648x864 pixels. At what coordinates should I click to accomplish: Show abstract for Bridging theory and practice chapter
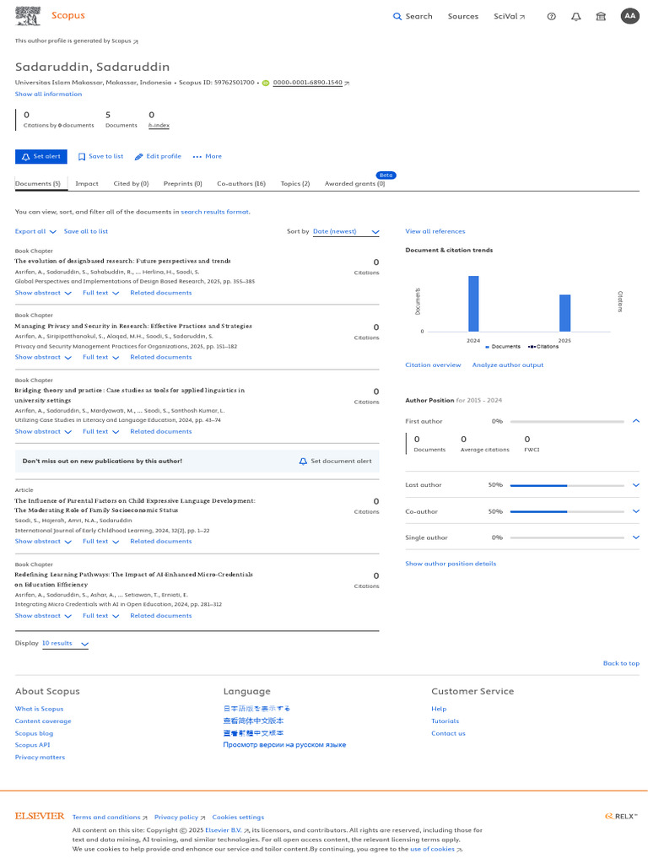[x=43, y=432]
